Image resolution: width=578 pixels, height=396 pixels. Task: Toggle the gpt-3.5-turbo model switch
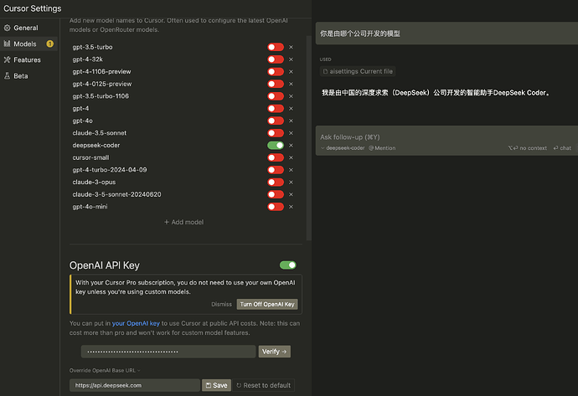click(x=276, y=47)
